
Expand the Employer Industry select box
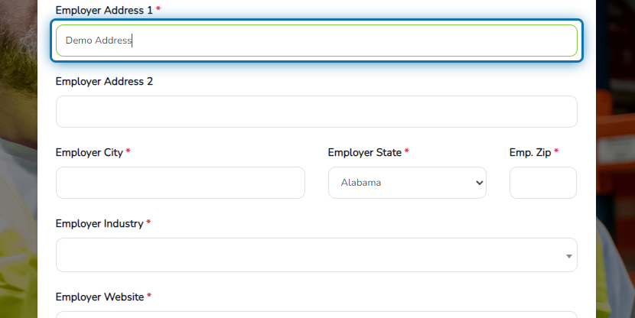(x=317, y=255)
